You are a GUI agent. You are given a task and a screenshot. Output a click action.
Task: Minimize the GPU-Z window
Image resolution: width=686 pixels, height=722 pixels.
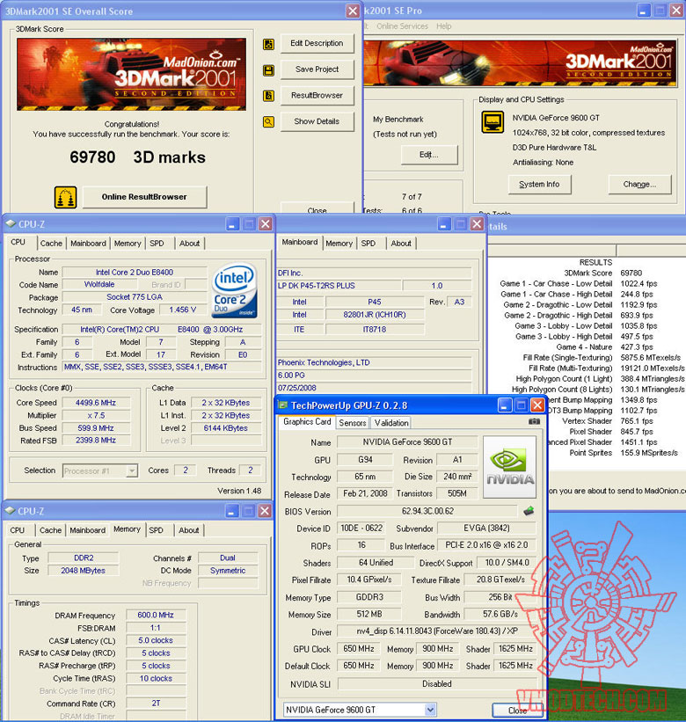[505, 405]
